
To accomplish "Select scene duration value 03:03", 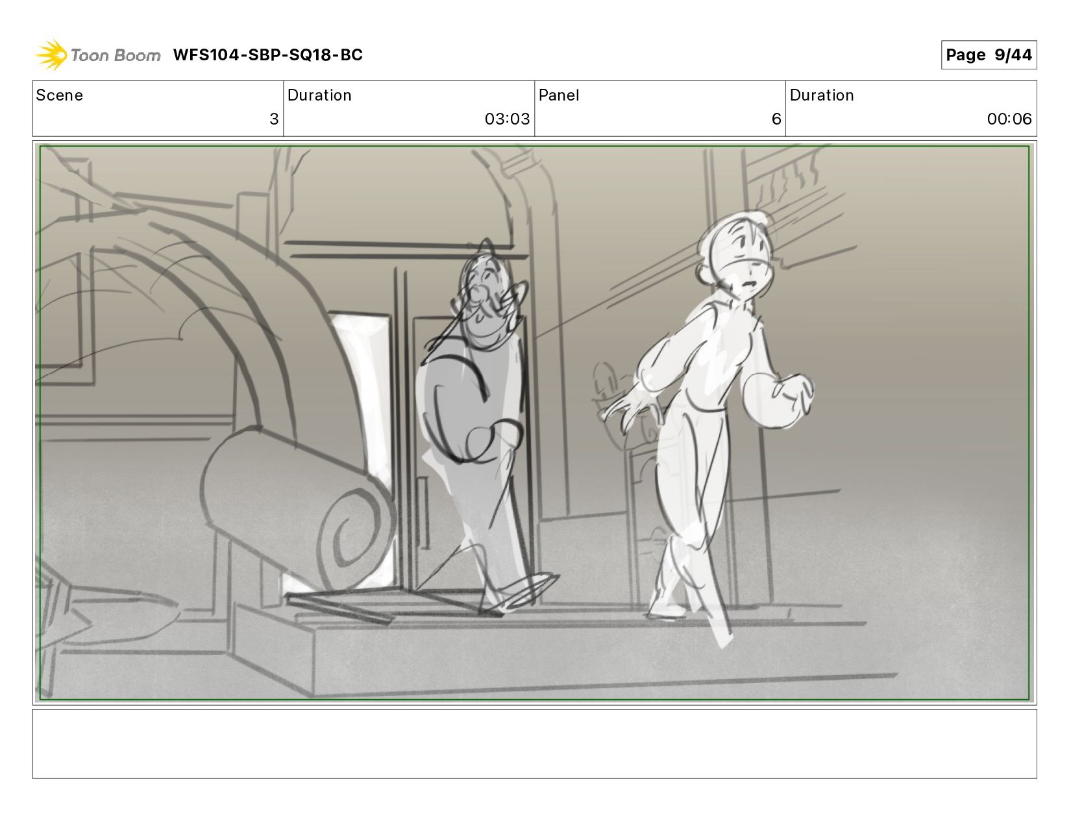I will 507,119.
